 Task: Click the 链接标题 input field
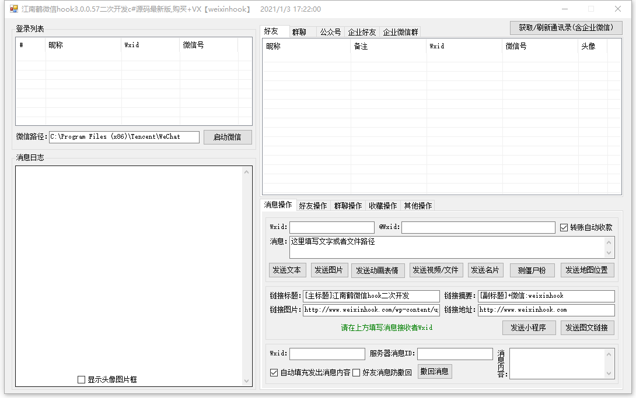coord(371,296)
